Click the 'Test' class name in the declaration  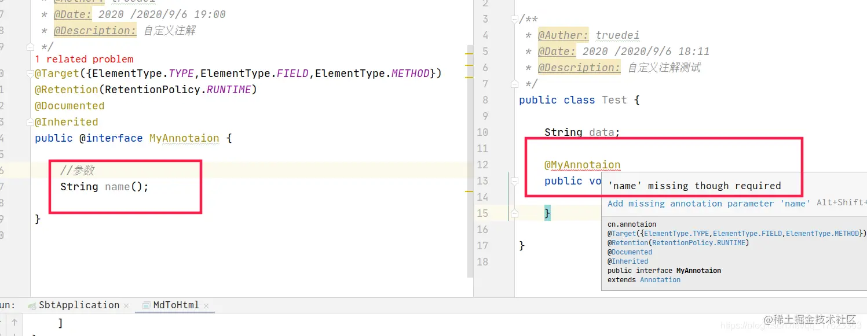click(614, 100)
